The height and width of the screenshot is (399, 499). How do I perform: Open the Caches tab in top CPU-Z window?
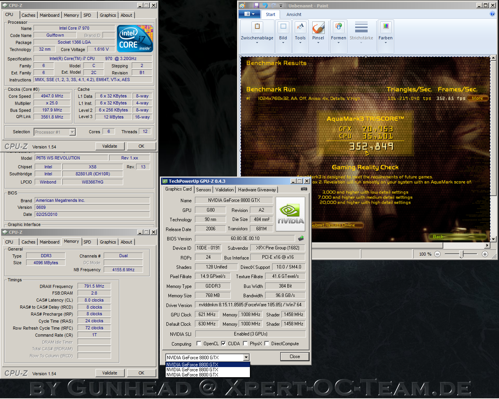28,15
